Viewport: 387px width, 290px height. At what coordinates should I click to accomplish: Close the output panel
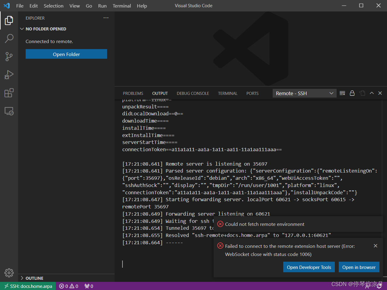pos(380,93)
